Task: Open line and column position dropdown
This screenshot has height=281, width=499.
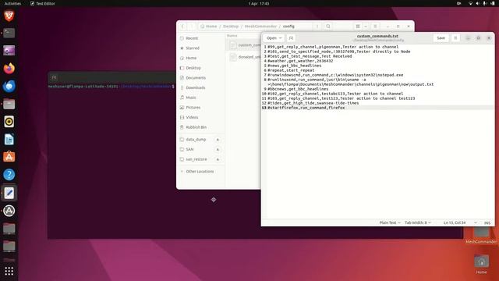Action: point(460,222)
